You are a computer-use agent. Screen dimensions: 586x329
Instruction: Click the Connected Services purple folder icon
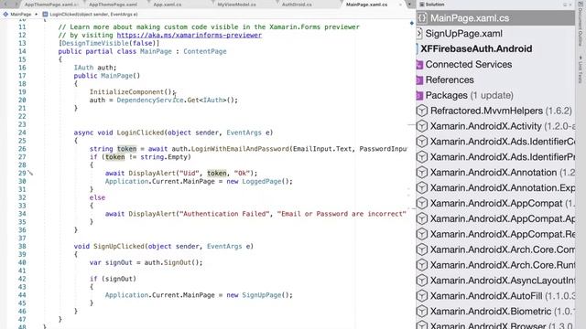point(419,65)
